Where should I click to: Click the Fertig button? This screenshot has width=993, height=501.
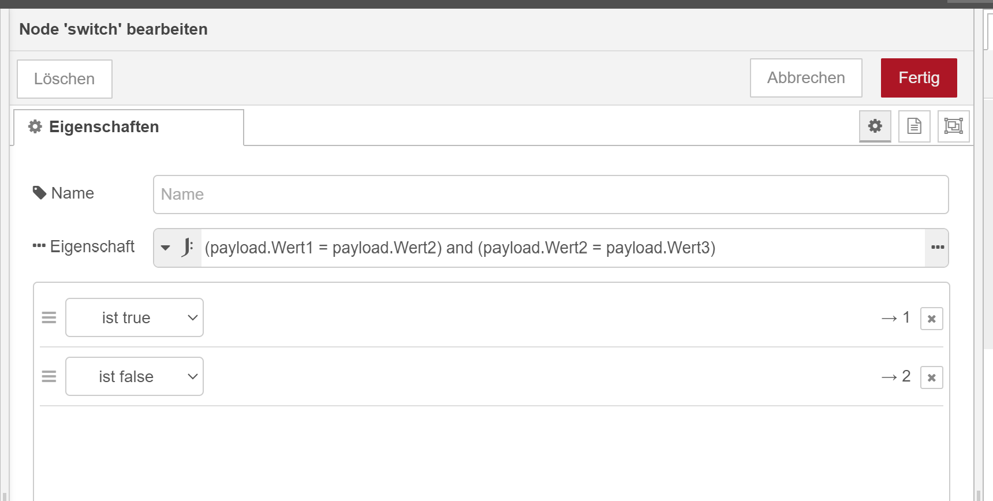(919, 78)
